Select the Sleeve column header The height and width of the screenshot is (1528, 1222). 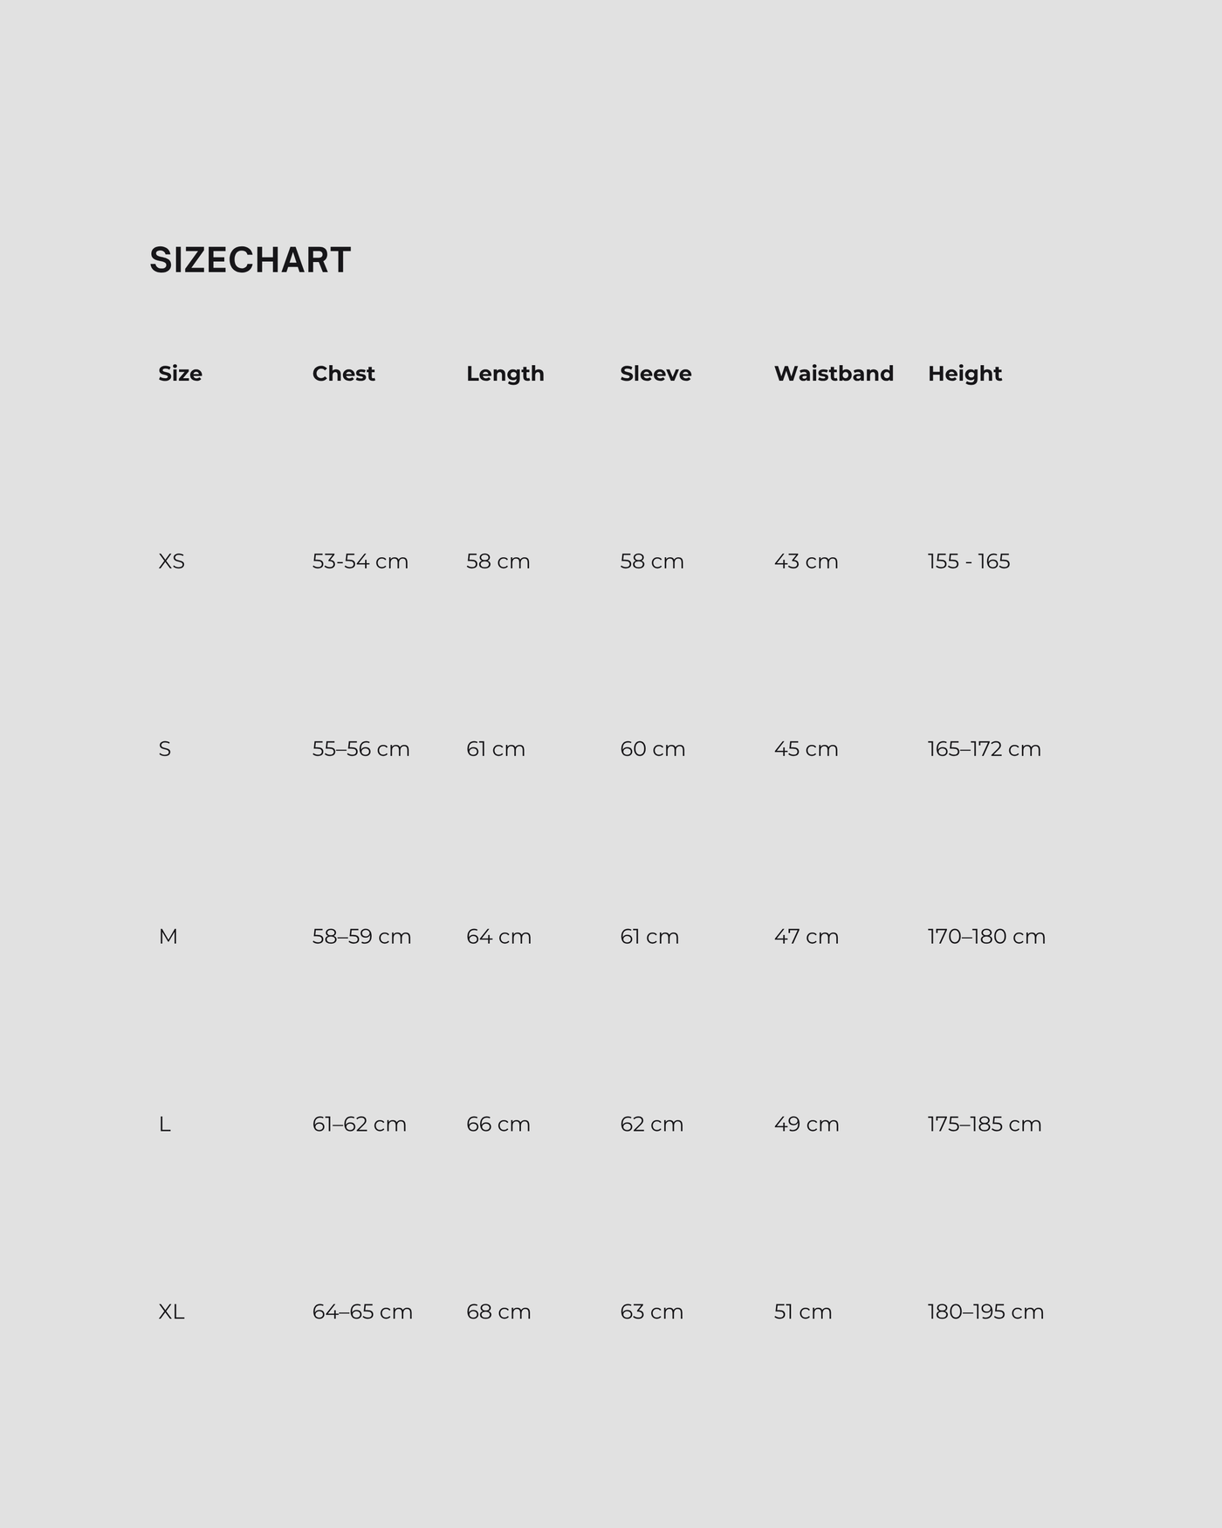[x=656, y=374]
